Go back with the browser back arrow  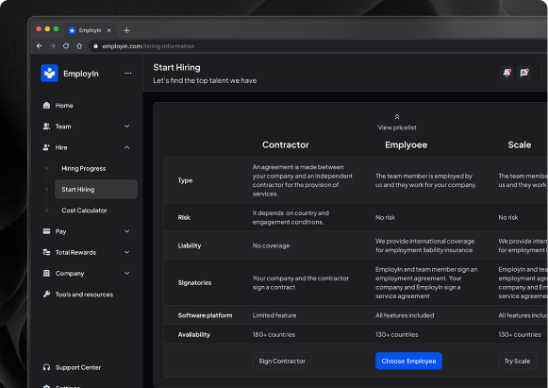click(40, 46)
